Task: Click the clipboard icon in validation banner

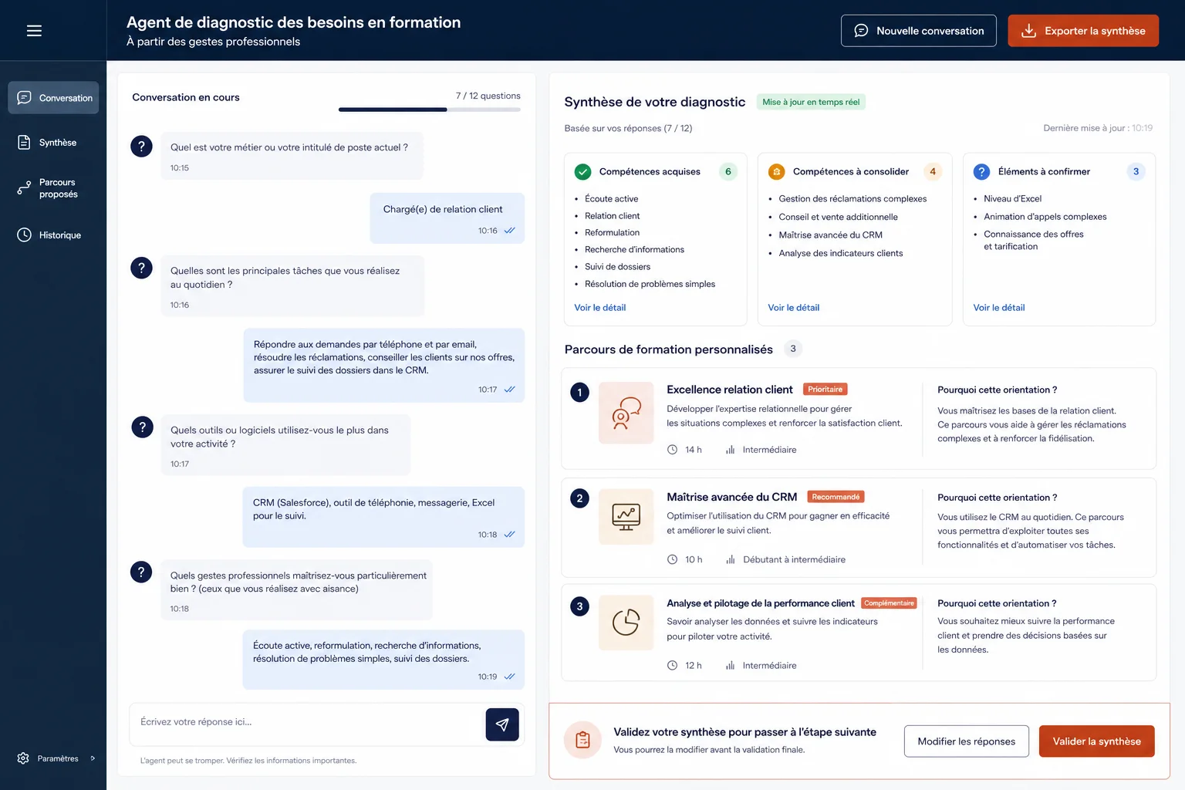Action: (x=583, y=741)
